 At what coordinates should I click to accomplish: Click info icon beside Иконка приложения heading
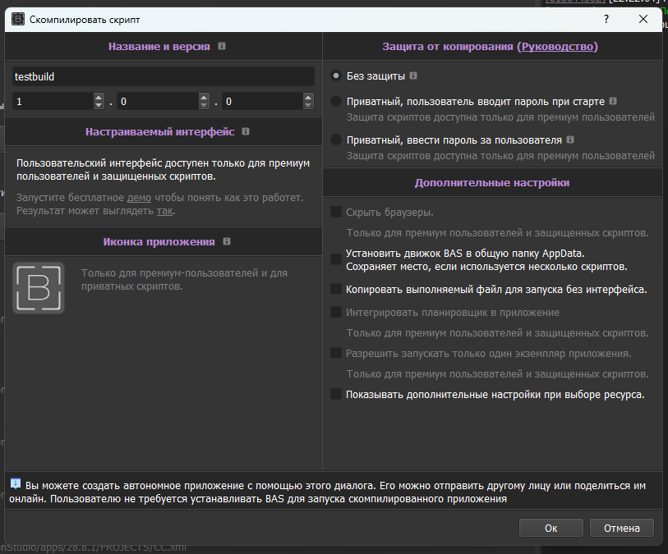tap(227, 241)
